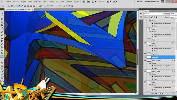Choose Polygon shape in options bar
This screenshot has height=100, width=177.
[x=34, y=6]
